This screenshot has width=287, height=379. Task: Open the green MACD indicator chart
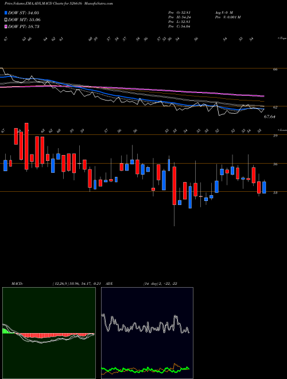point(49,333)
